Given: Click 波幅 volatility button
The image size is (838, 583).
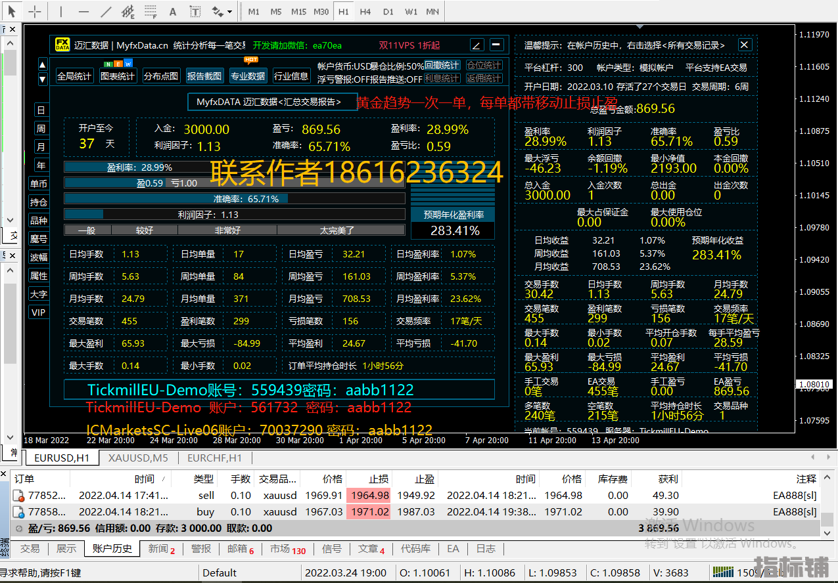Looking at the screenshot, I should click(39, 257).
